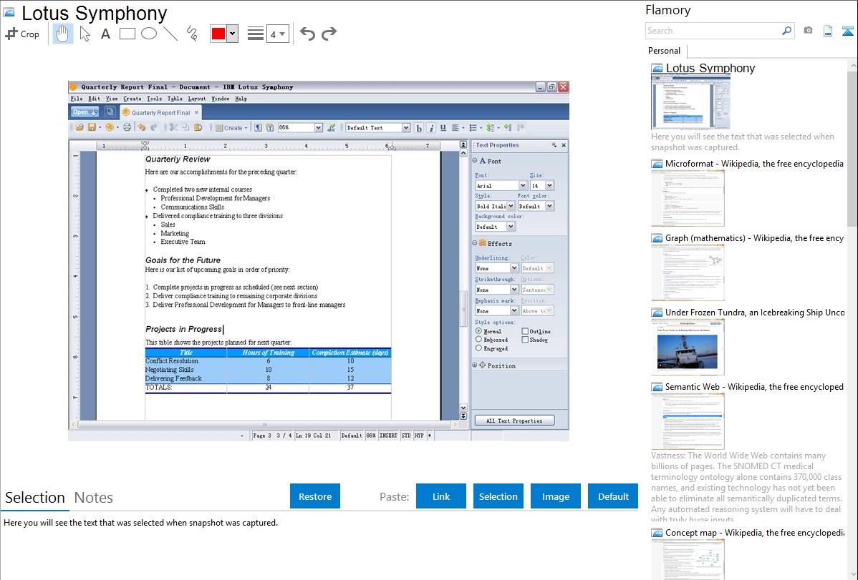
Task: Open the font Size dropdown showing 14
Action: (549, 185)
